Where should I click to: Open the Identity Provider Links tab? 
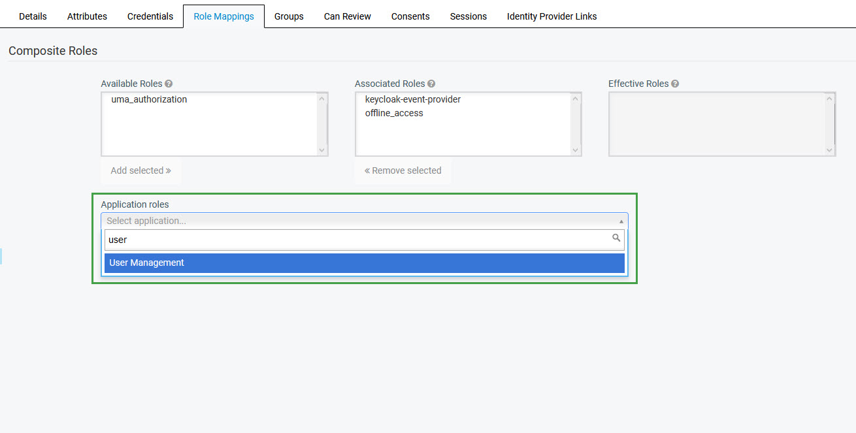551,16
